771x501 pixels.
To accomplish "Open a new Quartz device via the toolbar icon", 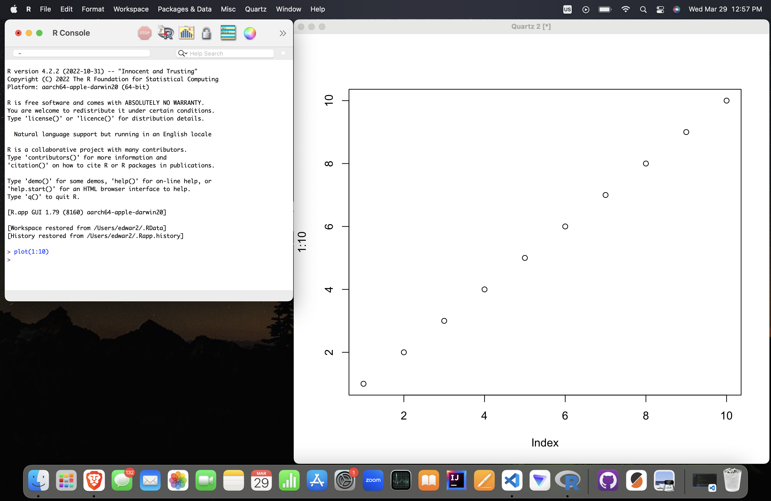I will tap(186, 33).
